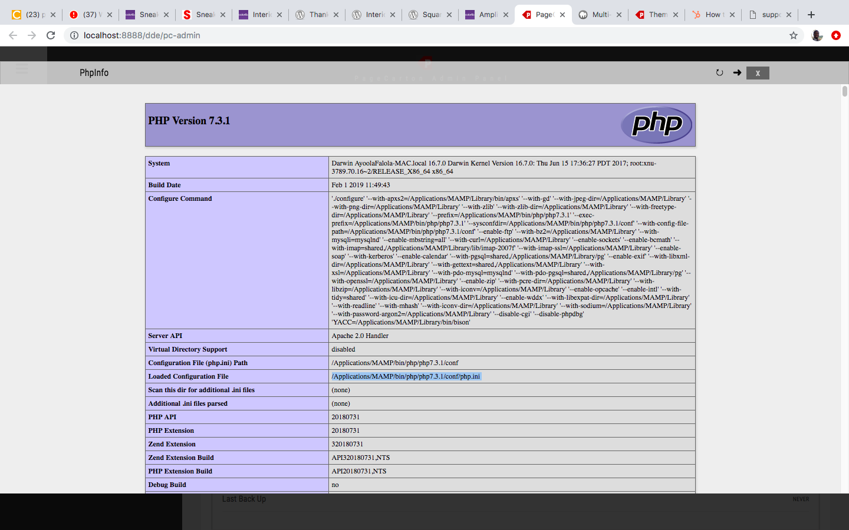Open a new browser tab with the plus icon
Image resolution: width=849 pixels, height=530 pixels.
[x=811, y=15]
